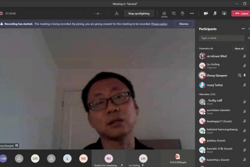
Task: Toggle mic icon for fourth presenter
Action: (x=245, y=85)
